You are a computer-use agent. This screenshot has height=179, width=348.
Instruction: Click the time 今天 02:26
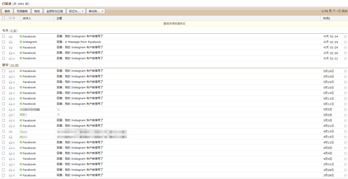pos(331,53)
